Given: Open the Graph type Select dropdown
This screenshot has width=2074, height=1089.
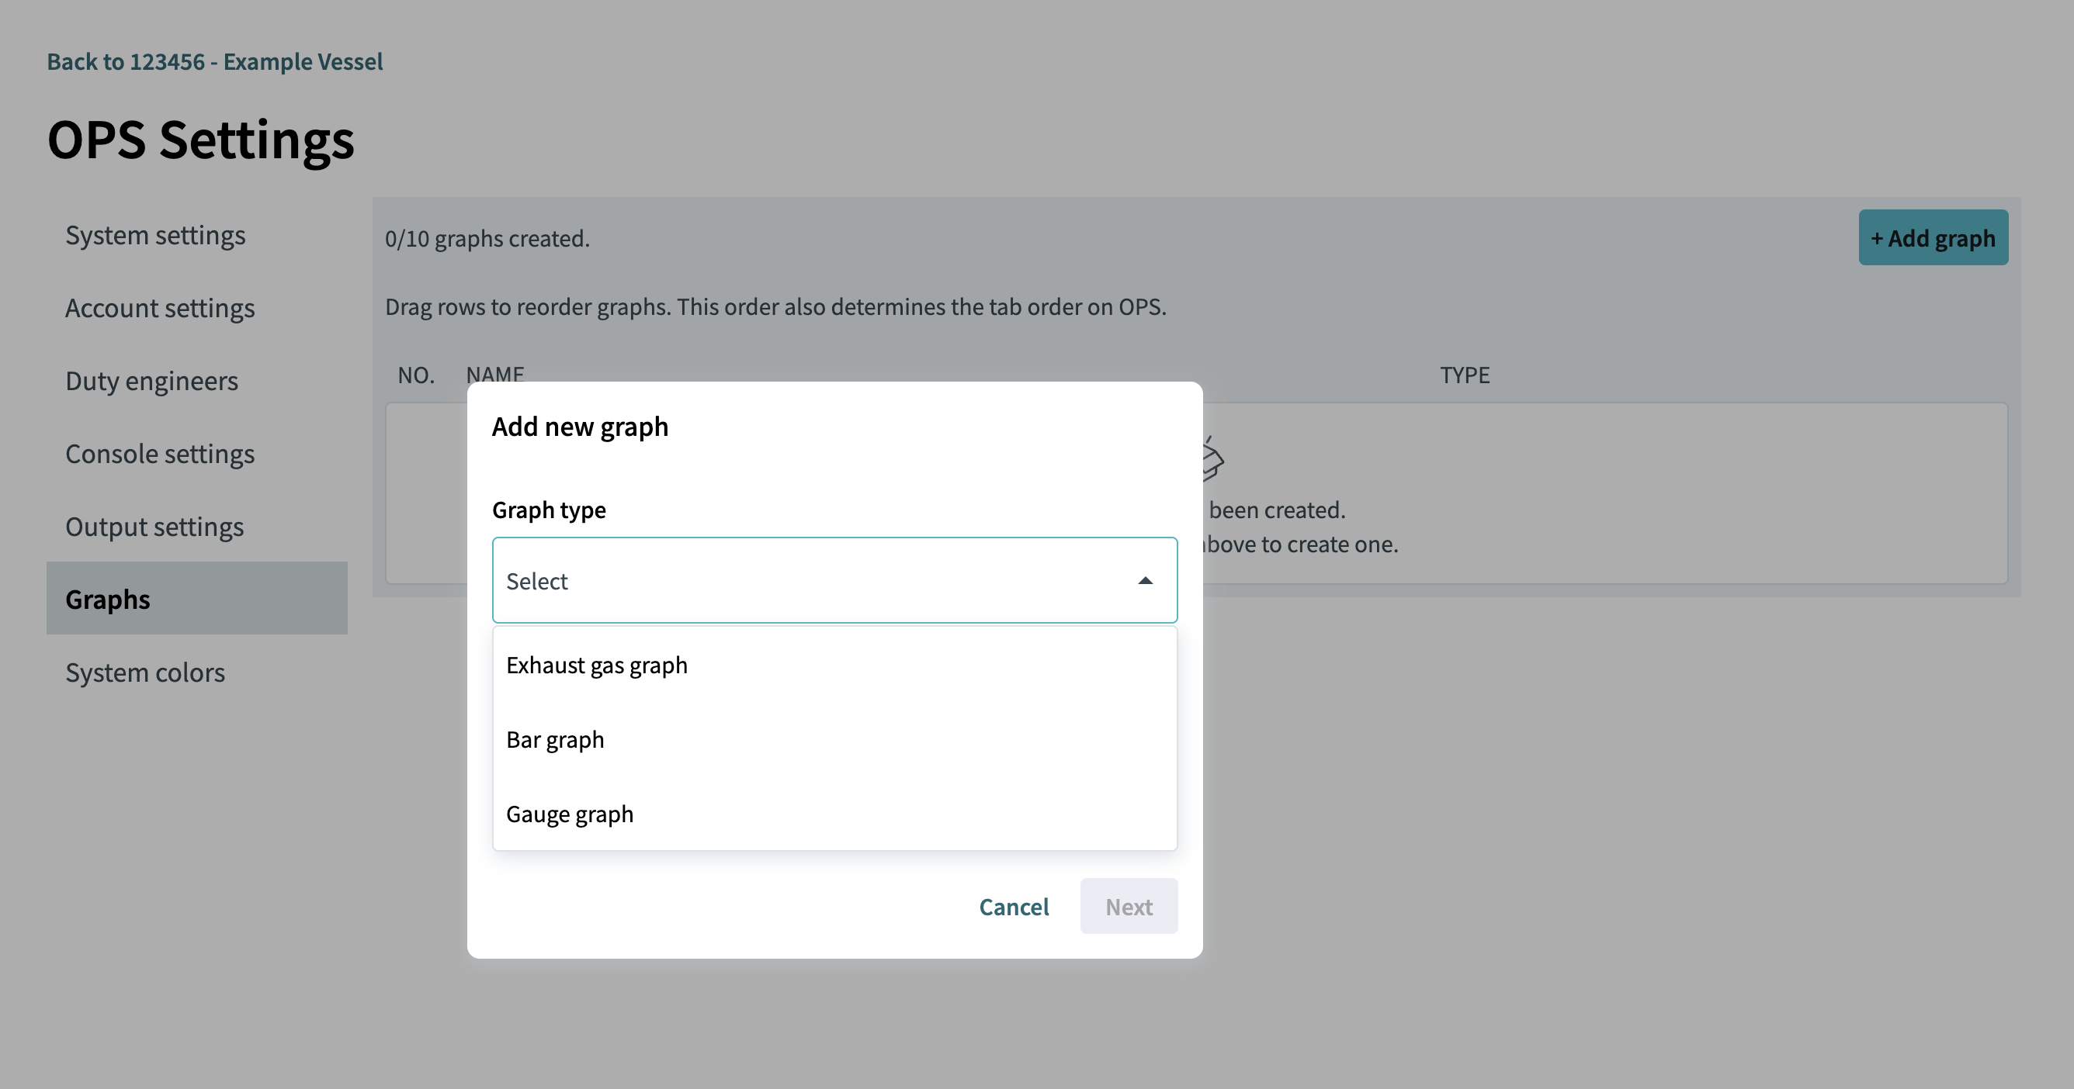Looking at the screenshot, I should click(x=834, y=580).
